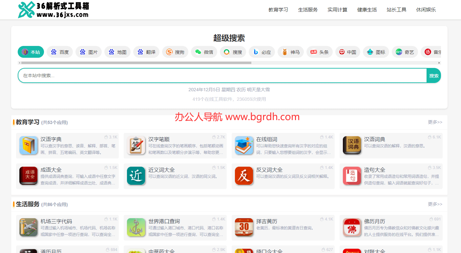
Task: Click the 造句大全 title link
Action: 375,170
